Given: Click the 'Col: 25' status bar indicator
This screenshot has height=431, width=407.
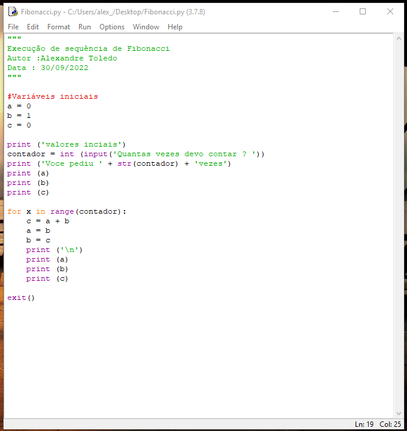Looking at the screenshot, I should point(390,424).
